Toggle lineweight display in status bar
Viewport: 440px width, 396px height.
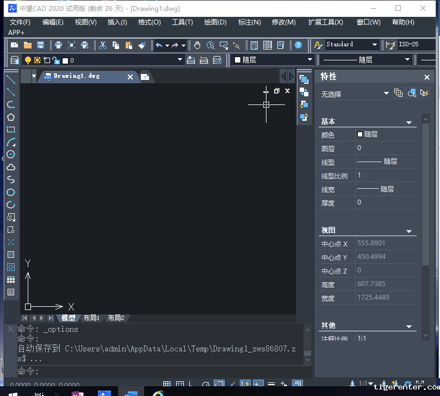point(271,385)
